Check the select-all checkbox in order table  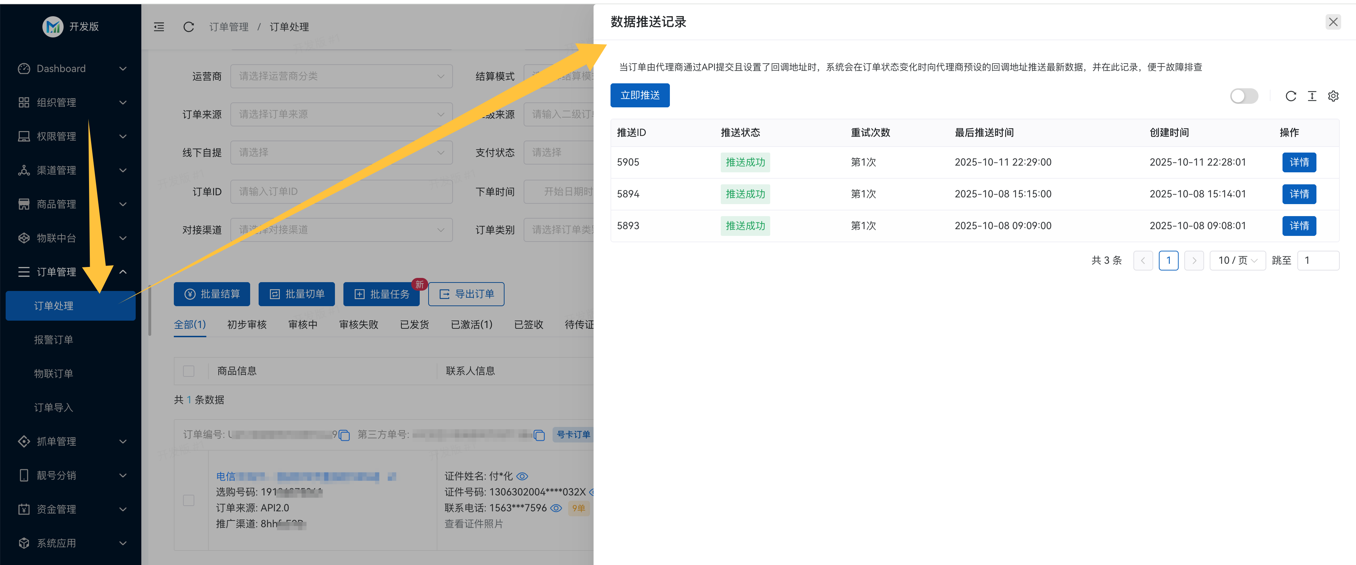click(x=188, y=371)
